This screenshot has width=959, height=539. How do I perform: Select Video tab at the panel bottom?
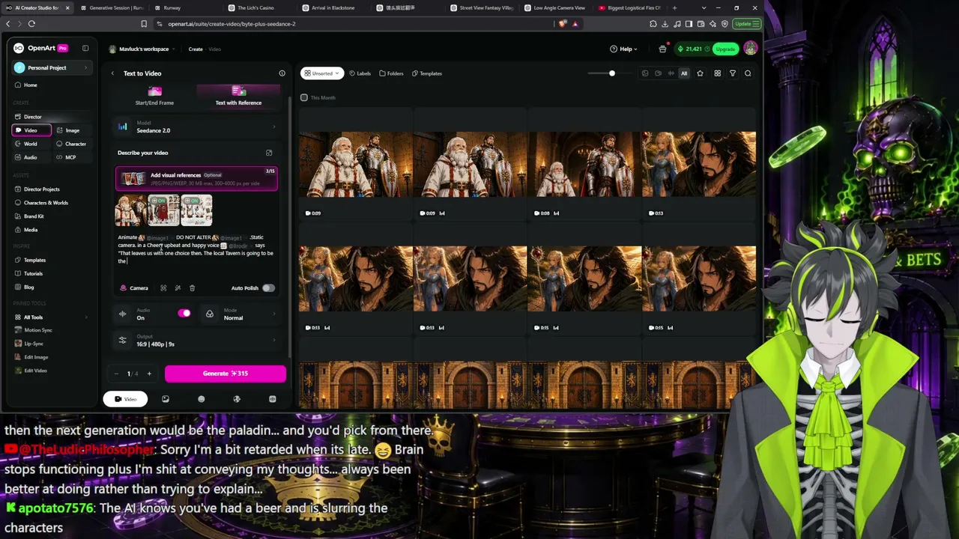[x=125, y=399]
